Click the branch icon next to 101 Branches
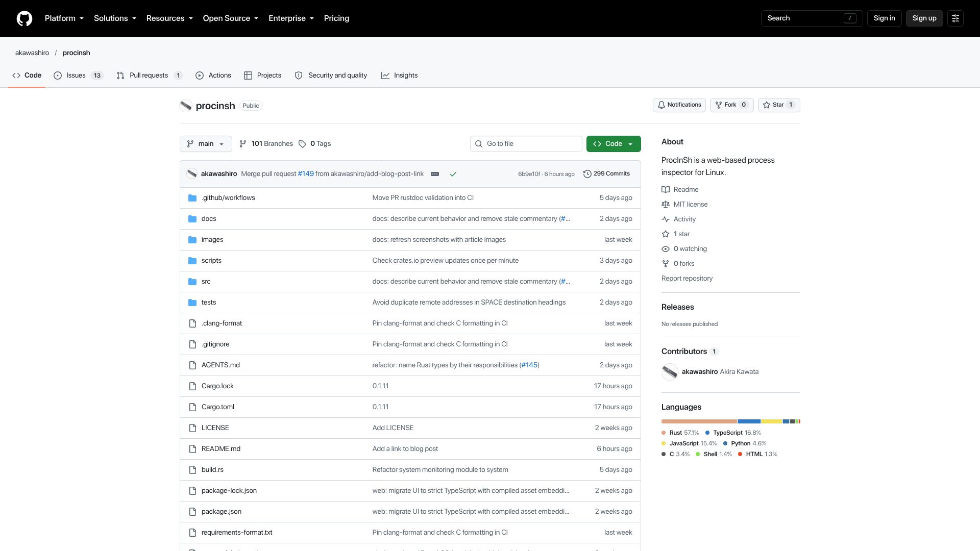Image resolution: width=980 pixels, height=551 pixels. tap(243, 144)
